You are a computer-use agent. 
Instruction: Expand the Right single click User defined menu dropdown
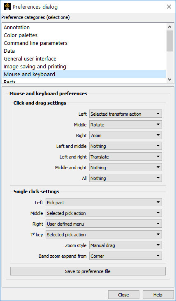(104, 224)
